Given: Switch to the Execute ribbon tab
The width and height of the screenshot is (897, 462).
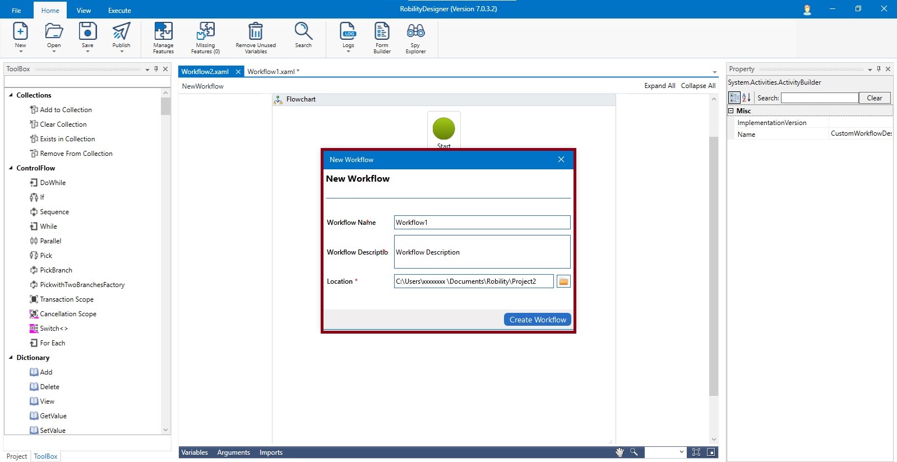Looking at the screenshot, I should point(119,11).
